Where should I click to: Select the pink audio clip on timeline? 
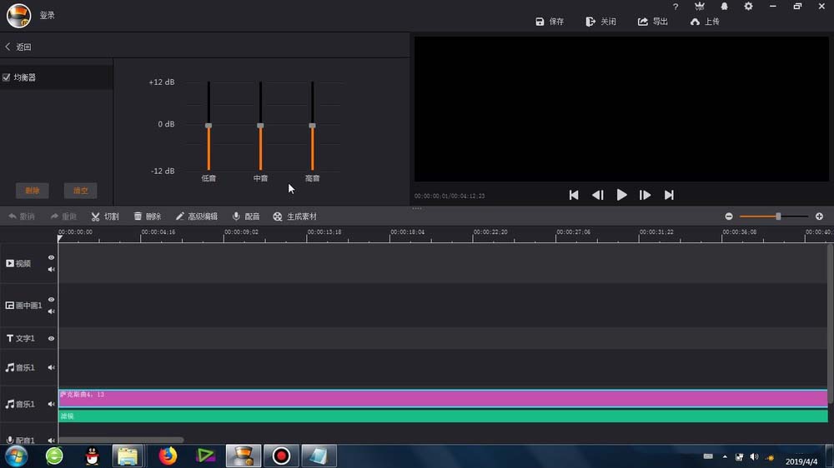(443, 398)
